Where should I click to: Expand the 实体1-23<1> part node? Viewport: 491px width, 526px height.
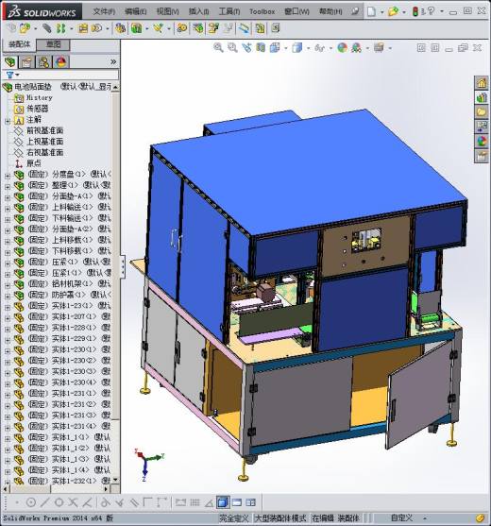coord(8,307)
